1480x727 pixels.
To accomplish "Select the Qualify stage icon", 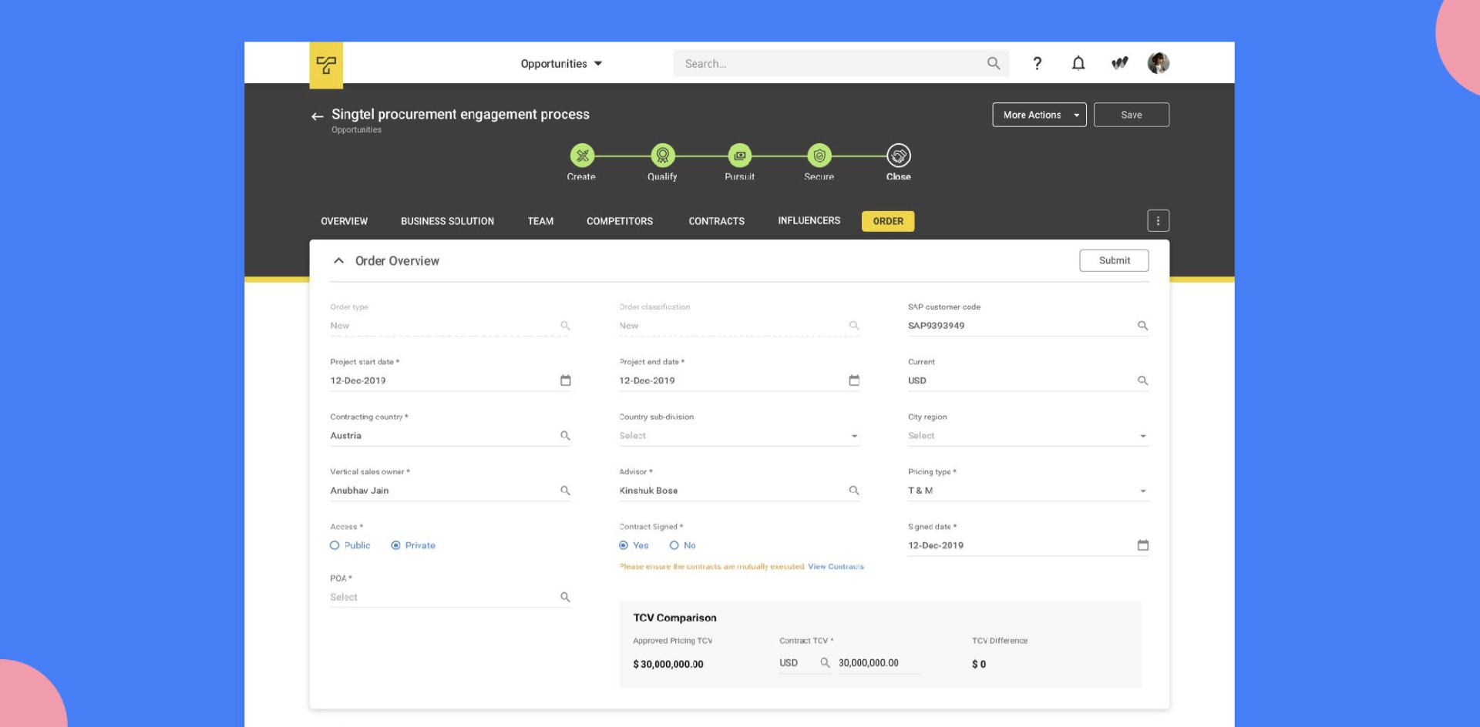I will 662,156.
